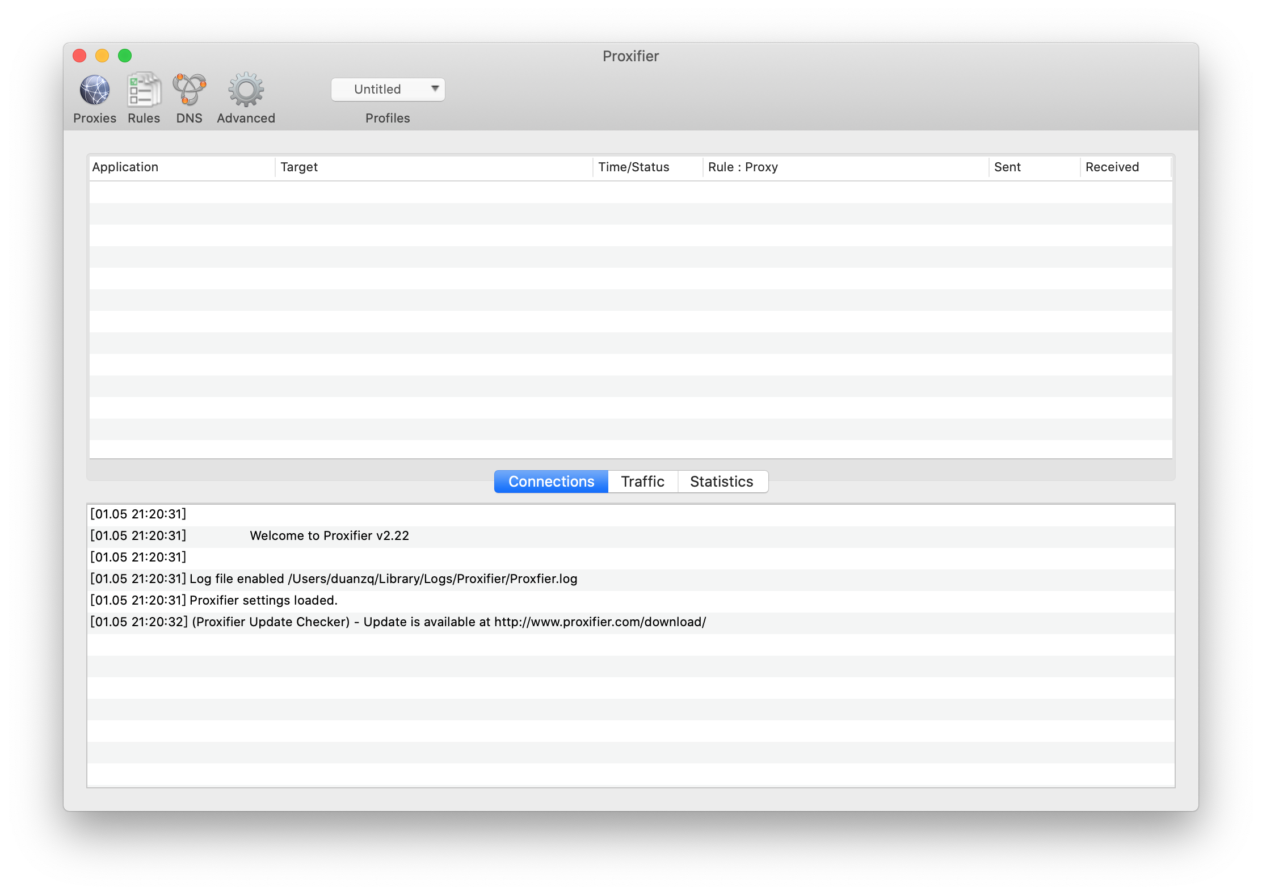Switch to the Statistics tab
Screen dimensions: 1262x895
721,482
